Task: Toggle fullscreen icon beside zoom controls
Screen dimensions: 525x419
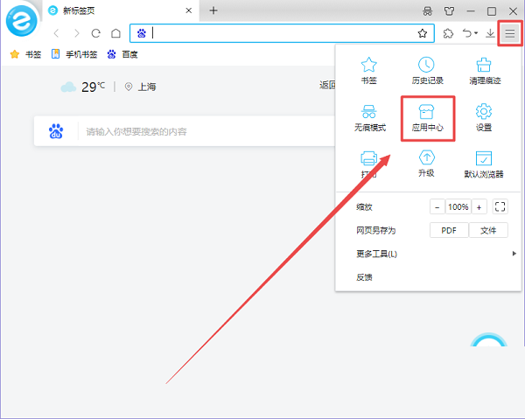Action: click(x=500, y=207)
